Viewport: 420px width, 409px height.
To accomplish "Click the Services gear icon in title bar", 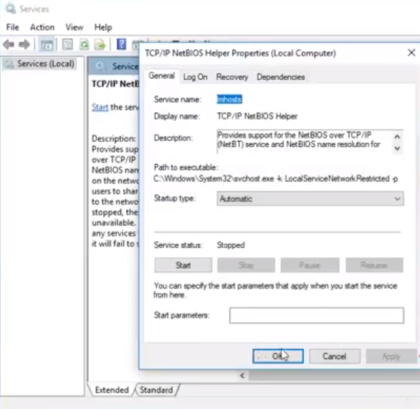I will pyautogui.click(x=10, y=9).
